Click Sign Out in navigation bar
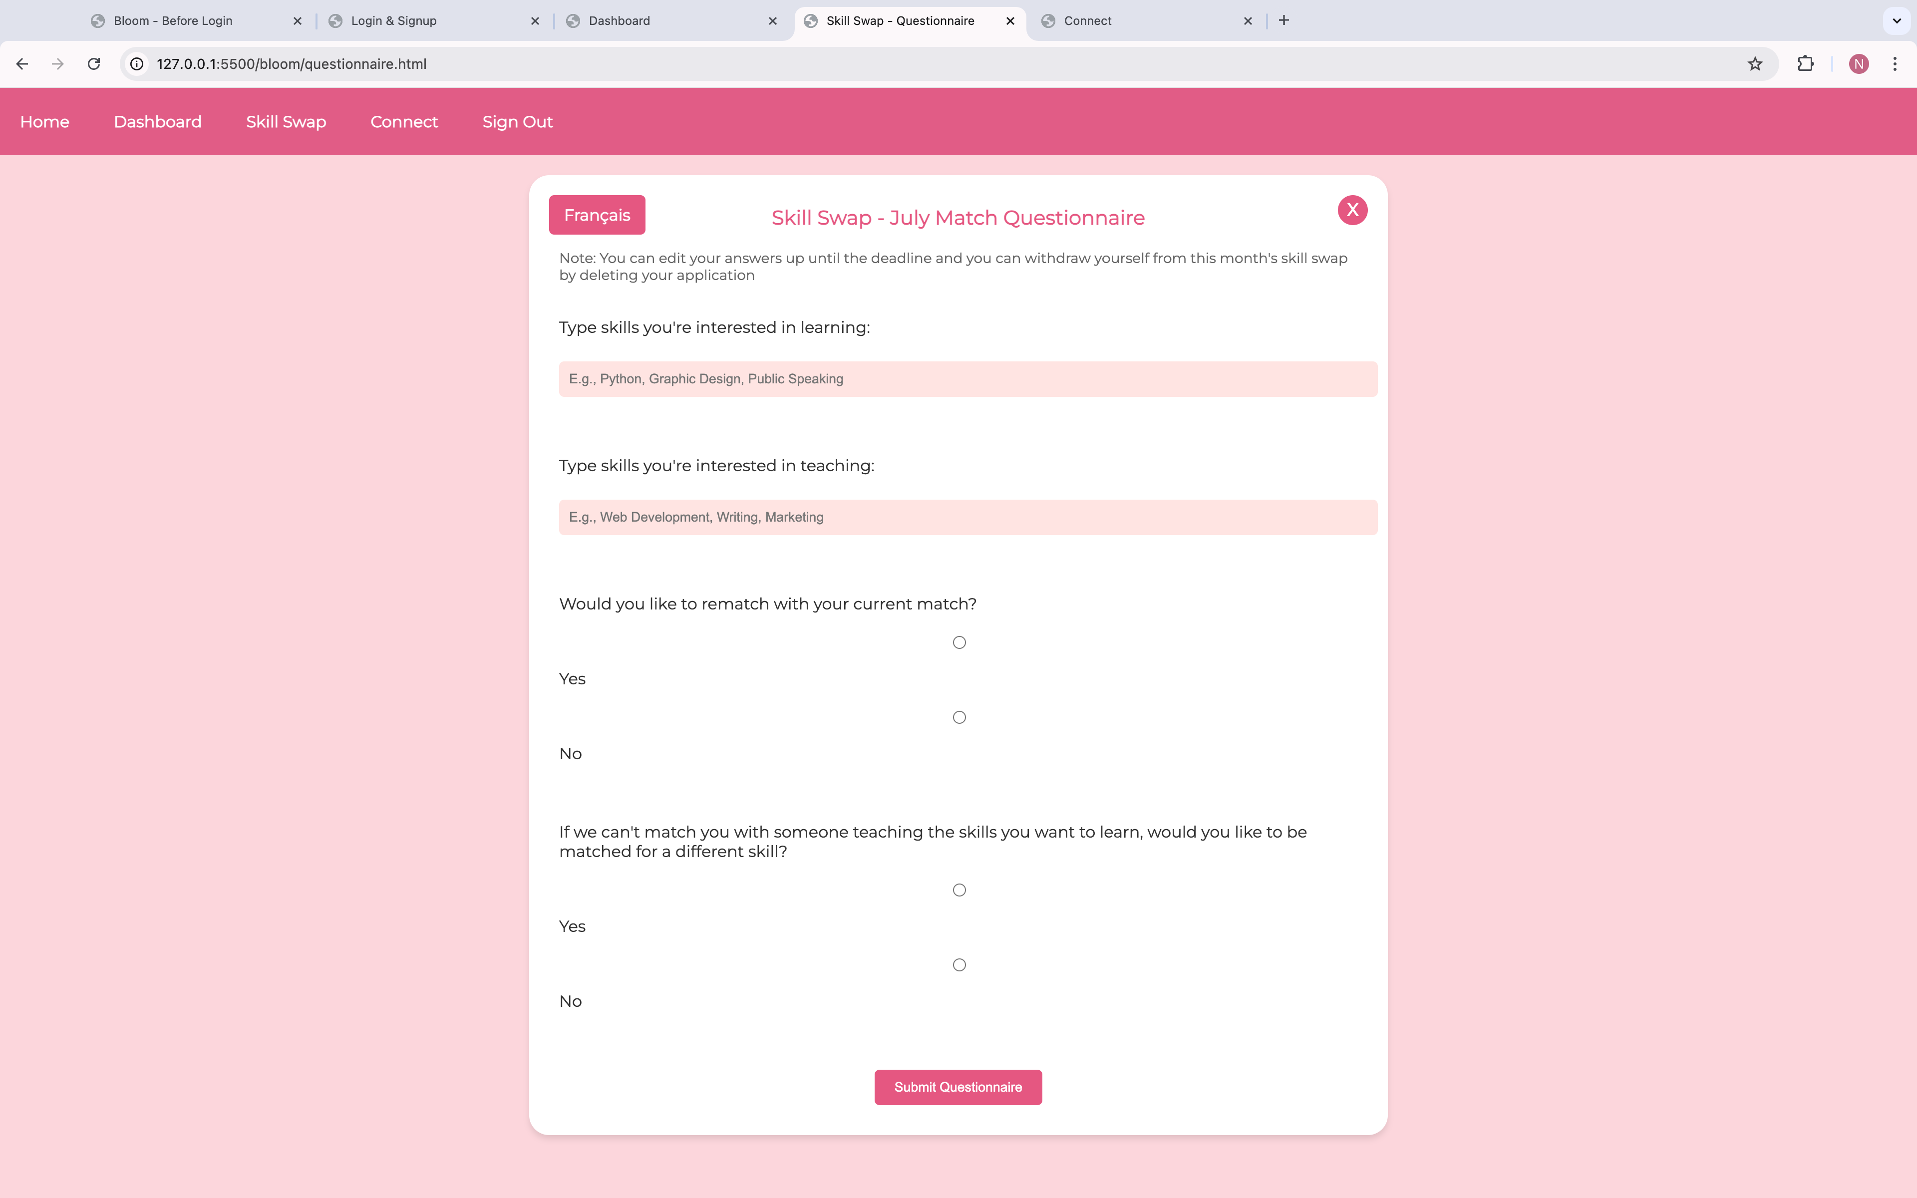The width and height of the screenshot is (1917, 1198). [517, 122]
